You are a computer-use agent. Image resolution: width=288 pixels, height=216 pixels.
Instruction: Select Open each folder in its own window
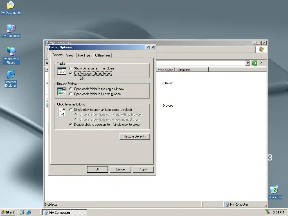(x=95, y=94)
